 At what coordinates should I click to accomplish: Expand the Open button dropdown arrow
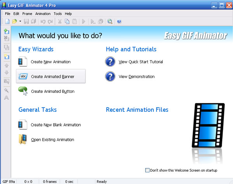(x=20, y=21)
